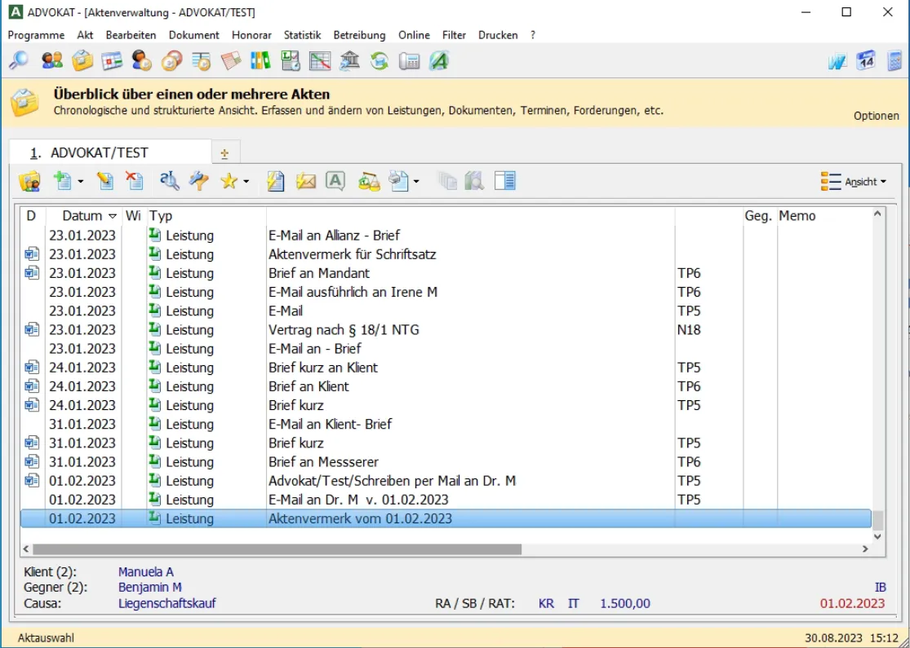The height and width of the screenshot is (648, 910).
Task: Click the magnifying glass search icon
Action: pos(18,61)
